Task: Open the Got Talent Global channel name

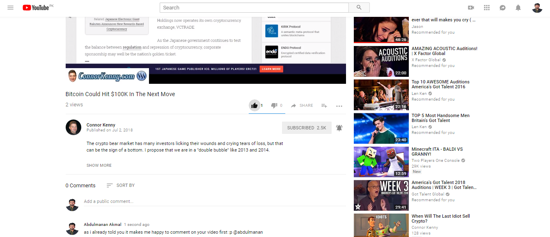Action: (x=428, y=194)
